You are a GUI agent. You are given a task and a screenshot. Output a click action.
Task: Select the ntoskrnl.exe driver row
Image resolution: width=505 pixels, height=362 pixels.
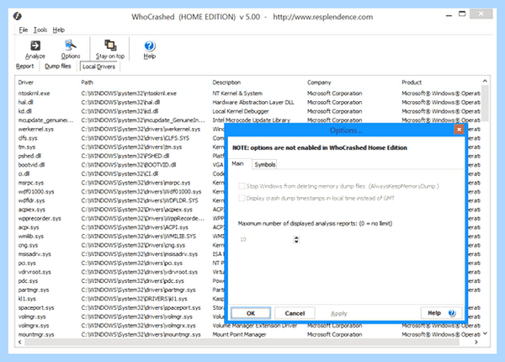point(248,93)
